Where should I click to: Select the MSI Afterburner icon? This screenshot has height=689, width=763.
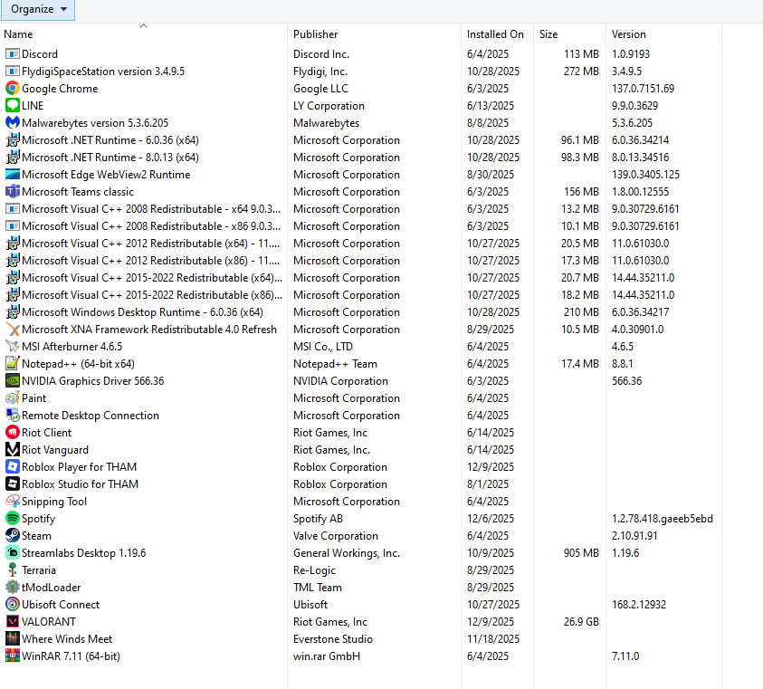click(x=12, y=347)
